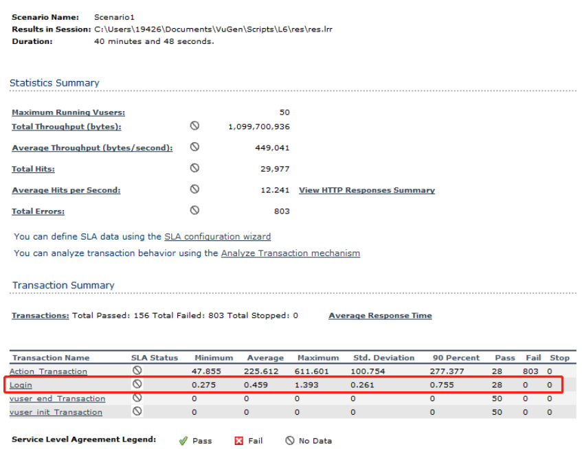Click the Total Errors statistic link

pyautogui.click(x=38, y=211)
